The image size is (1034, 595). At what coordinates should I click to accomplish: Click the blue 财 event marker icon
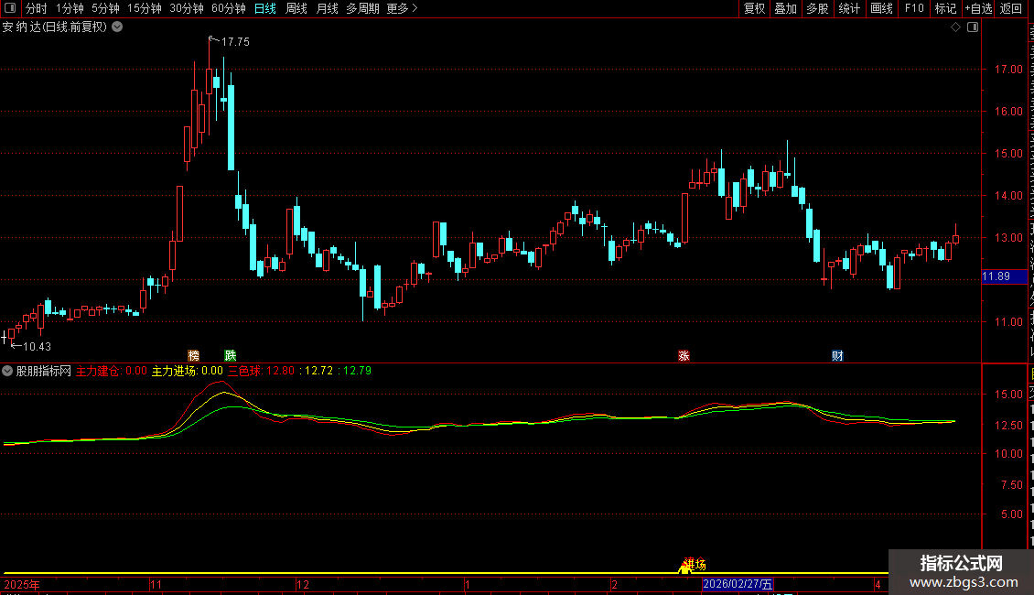[x=837, y=355]
